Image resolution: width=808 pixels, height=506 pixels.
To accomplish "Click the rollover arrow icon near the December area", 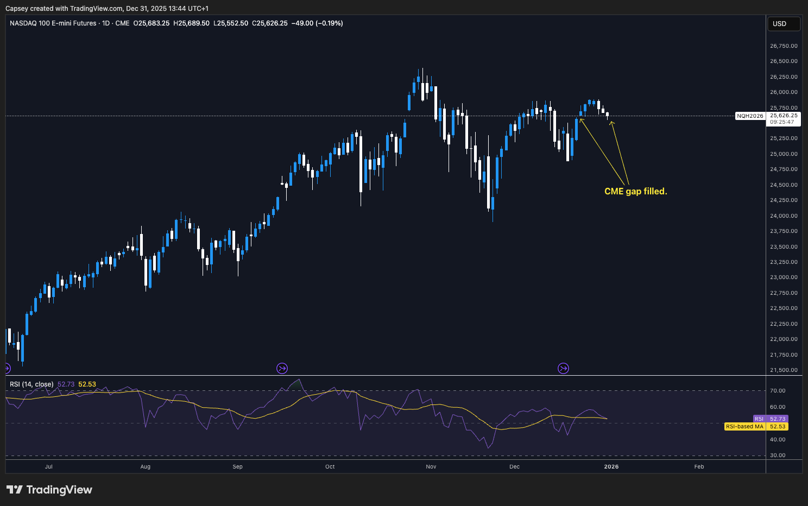I will point(564,368).
